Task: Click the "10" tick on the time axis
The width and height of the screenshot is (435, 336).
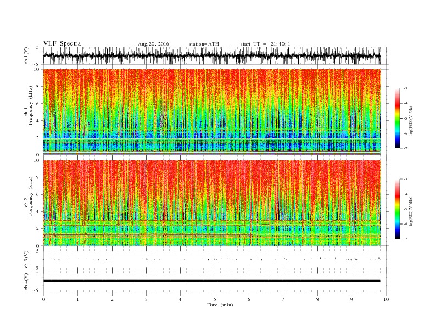Action: [x=386, y=299]
